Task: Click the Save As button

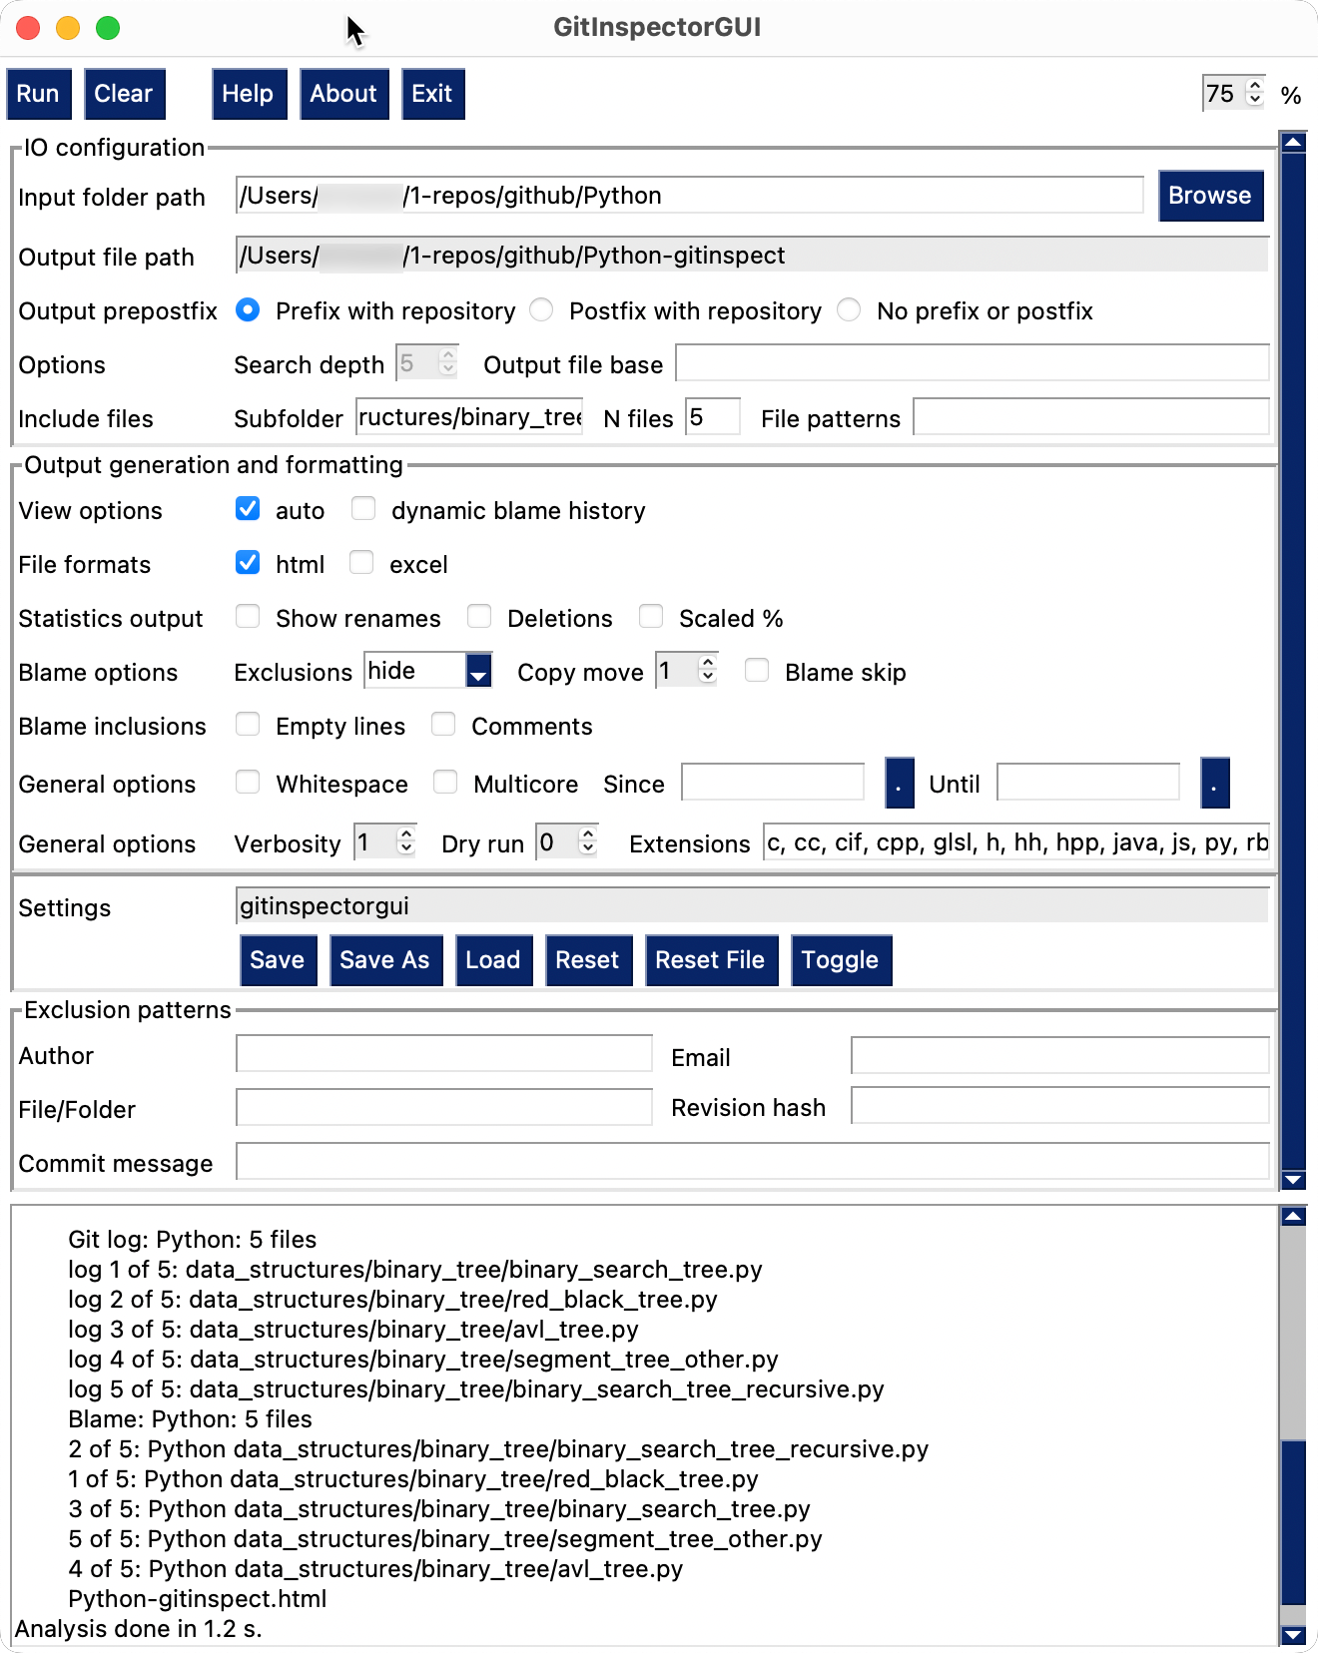Action: (385, 960)
